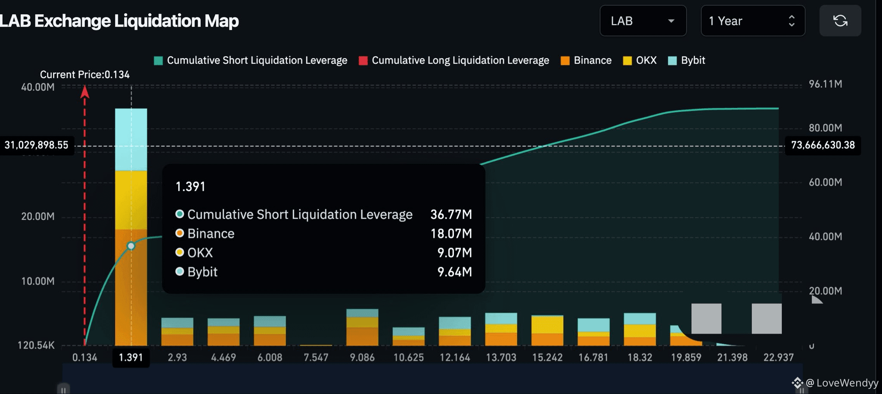882x394 pixels.
Task: Click the "Current Price:0.134" label
Action: [85, 75]
